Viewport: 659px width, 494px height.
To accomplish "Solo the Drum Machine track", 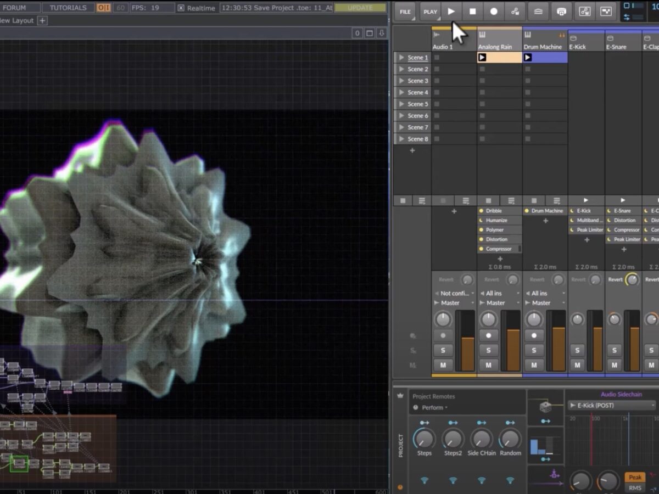I will tap(534, 350).
